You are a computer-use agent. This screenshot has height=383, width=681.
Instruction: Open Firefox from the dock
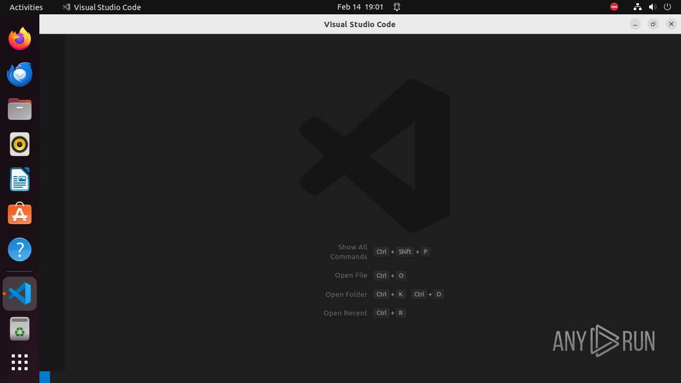(20, 39)
